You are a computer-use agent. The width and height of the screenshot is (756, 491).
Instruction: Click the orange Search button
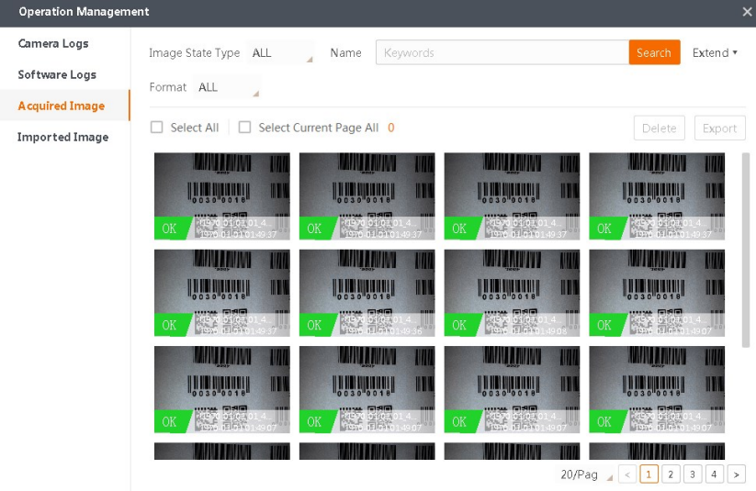tap(654, 52)
